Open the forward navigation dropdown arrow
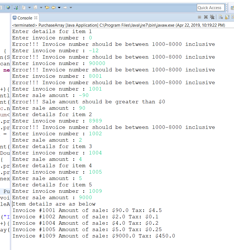Image resolution: width=234 pixels, height=250 pixels. [71, 7]
